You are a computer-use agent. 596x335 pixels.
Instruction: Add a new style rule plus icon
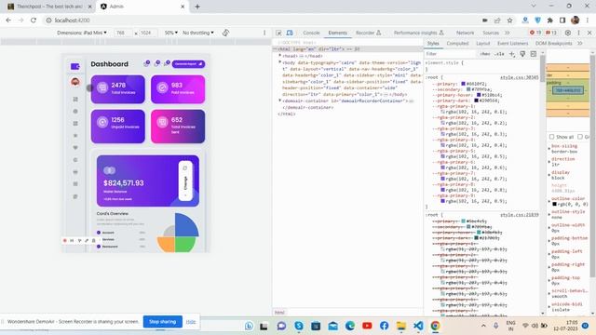pyautogui.click(x=512, y=54)
